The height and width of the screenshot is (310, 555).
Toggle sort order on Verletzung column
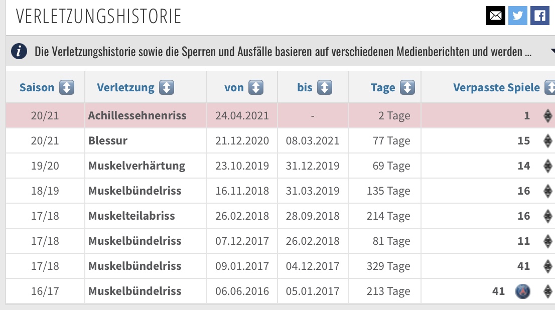(167, 88)
